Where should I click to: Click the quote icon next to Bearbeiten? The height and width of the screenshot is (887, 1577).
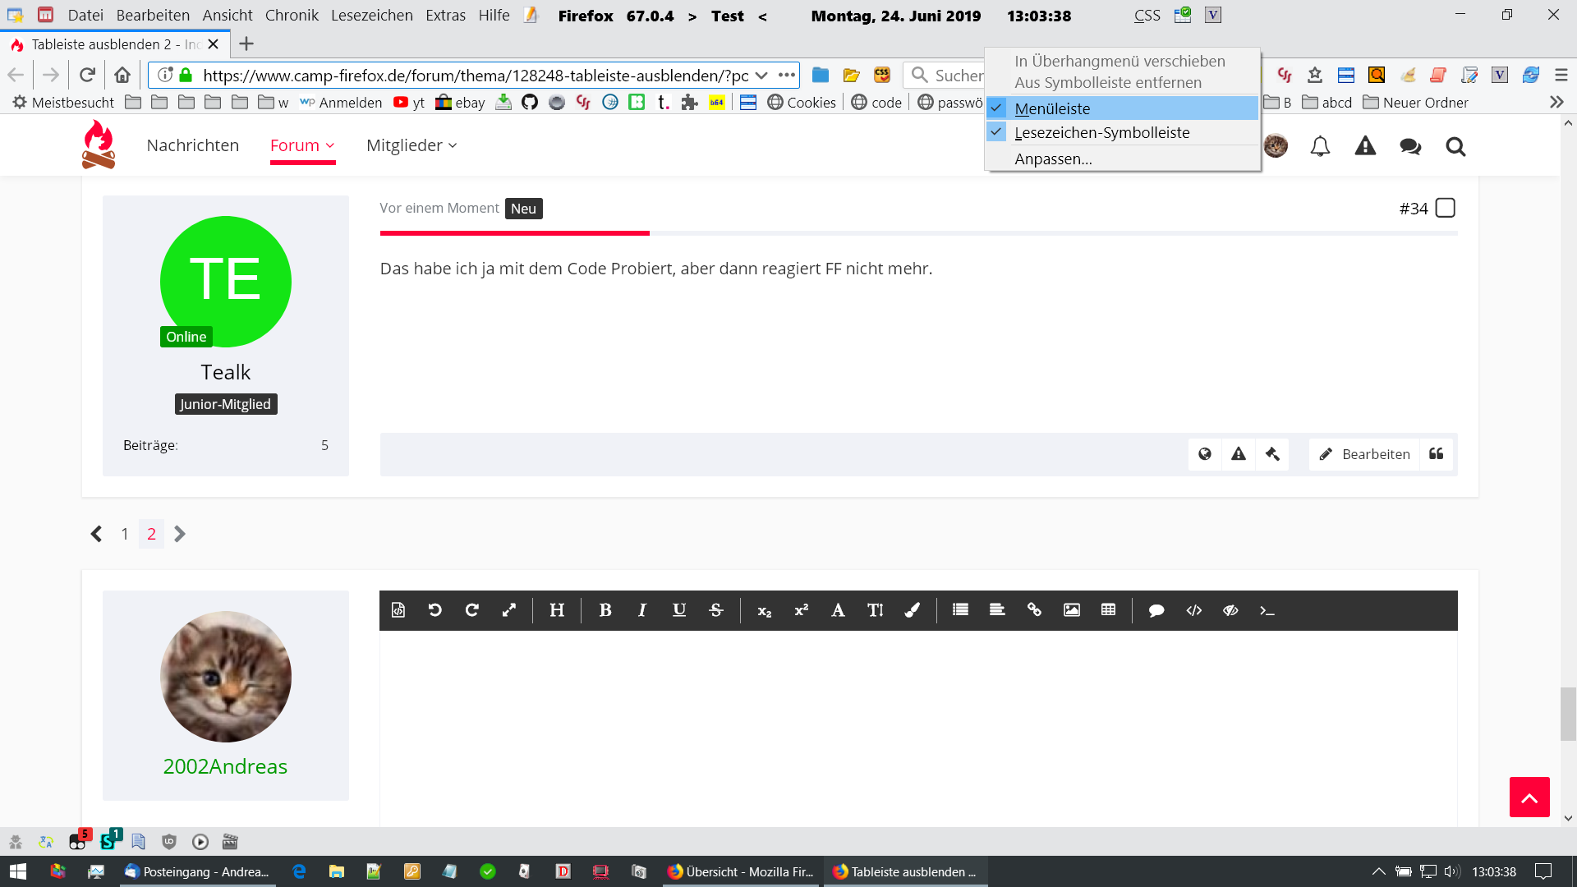point(1436,454)
